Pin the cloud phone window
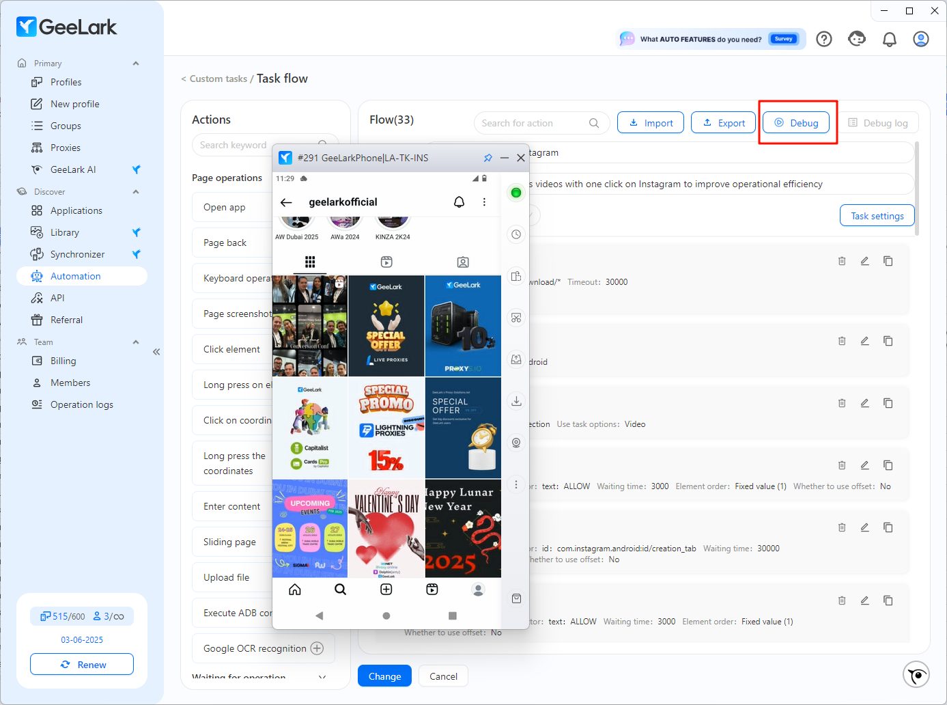Viewport: 947px width, 705px height. 487,158
